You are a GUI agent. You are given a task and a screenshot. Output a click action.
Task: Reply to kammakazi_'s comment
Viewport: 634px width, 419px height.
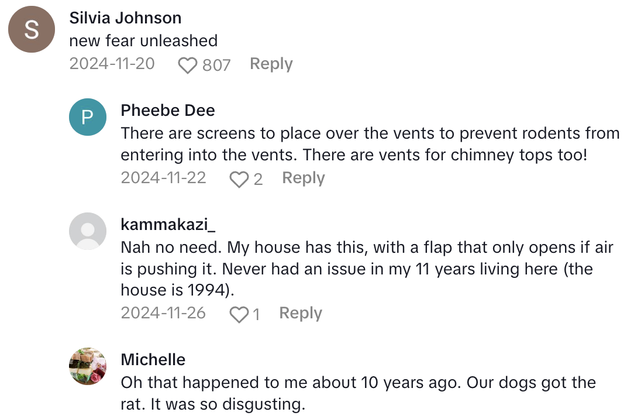(301, 313)
